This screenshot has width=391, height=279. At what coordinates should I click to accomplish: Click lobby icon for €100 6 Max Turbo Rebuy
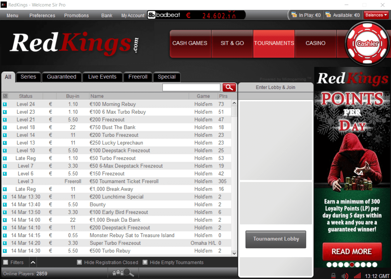[5, 112]
